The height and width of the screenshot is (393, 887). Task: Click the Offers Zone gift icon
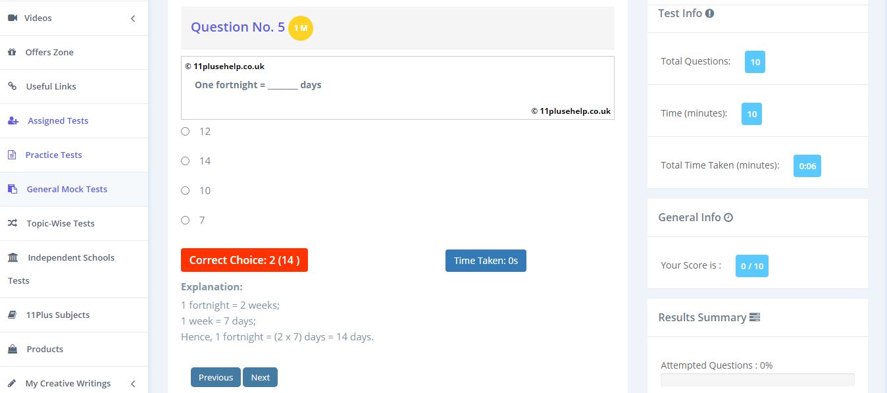tap(12, 52)
